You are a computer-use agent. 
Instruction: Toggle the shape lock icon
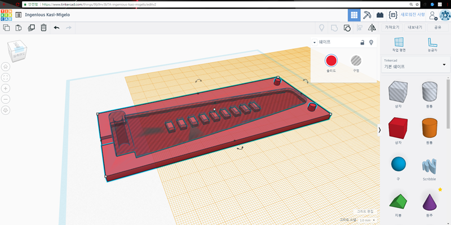click(x=362, y=43)
